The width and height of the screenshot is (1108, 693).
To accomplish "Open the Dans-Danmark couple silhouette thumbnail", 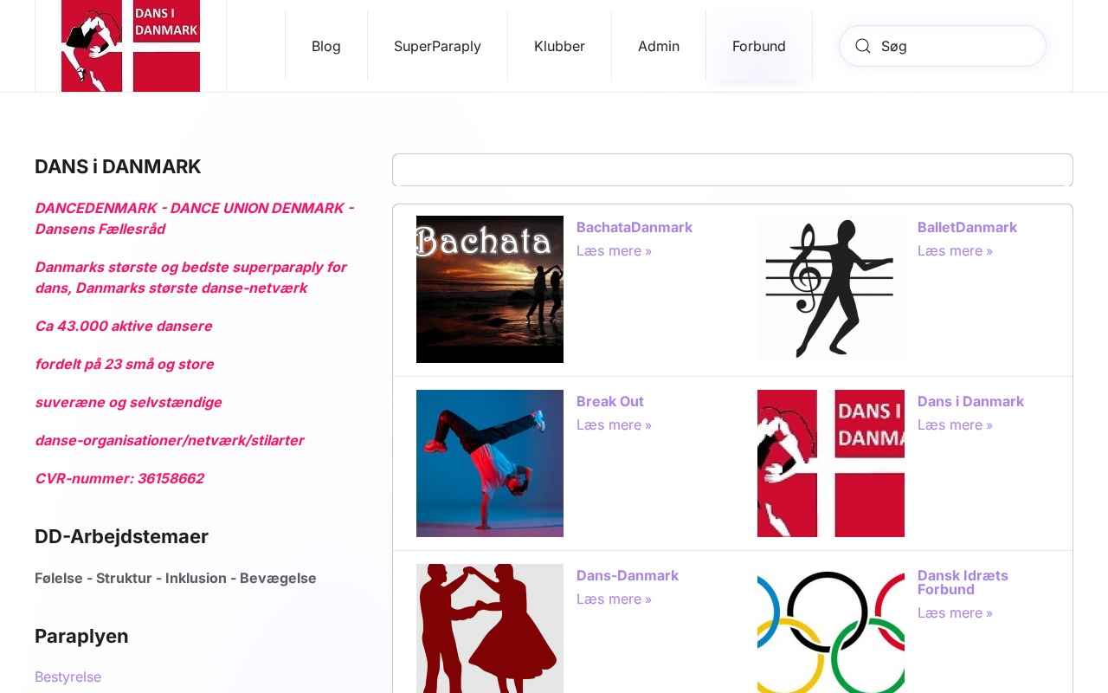I will [x=490, y=628].
